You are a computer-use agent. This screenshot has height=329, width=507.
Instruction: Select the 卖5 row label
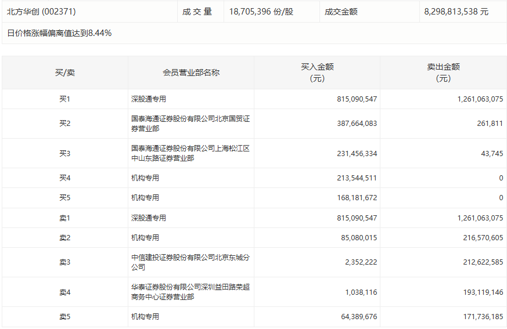[64, 316]
